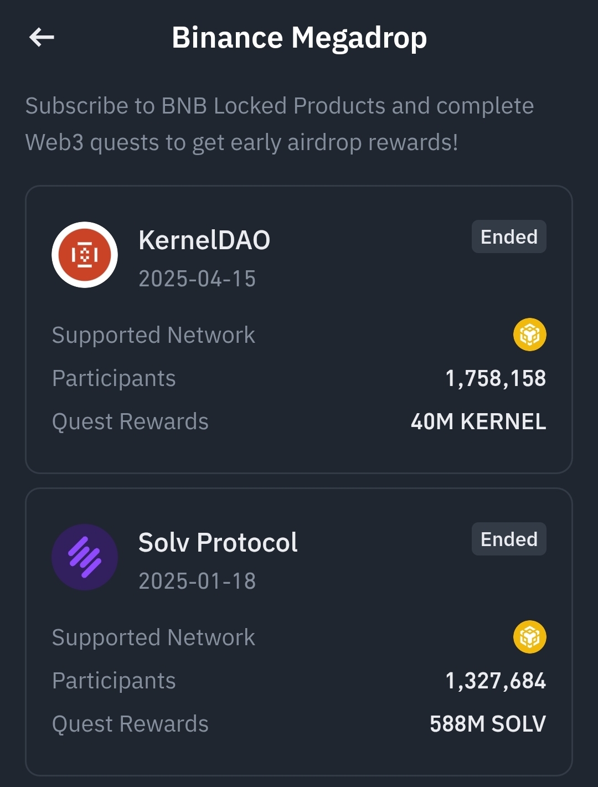Open the Solv Protocol logo icon
Viewport: 598px width, 787px height.
(85, 557)
